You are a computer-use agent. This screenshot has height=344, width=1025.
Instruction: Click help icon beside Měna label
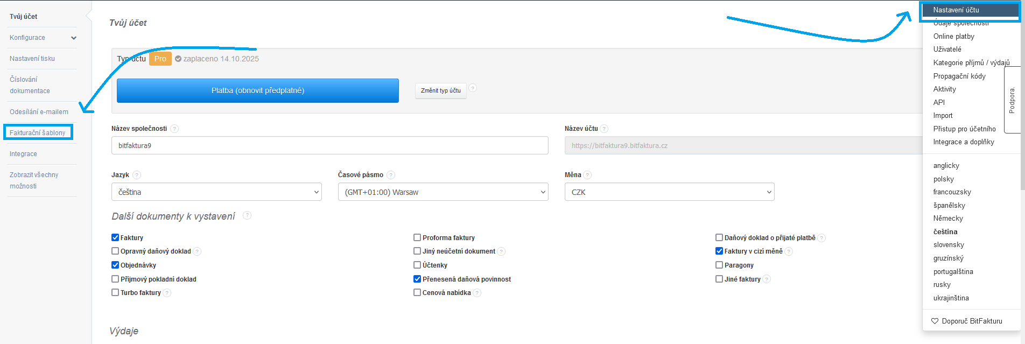[587, 175]
